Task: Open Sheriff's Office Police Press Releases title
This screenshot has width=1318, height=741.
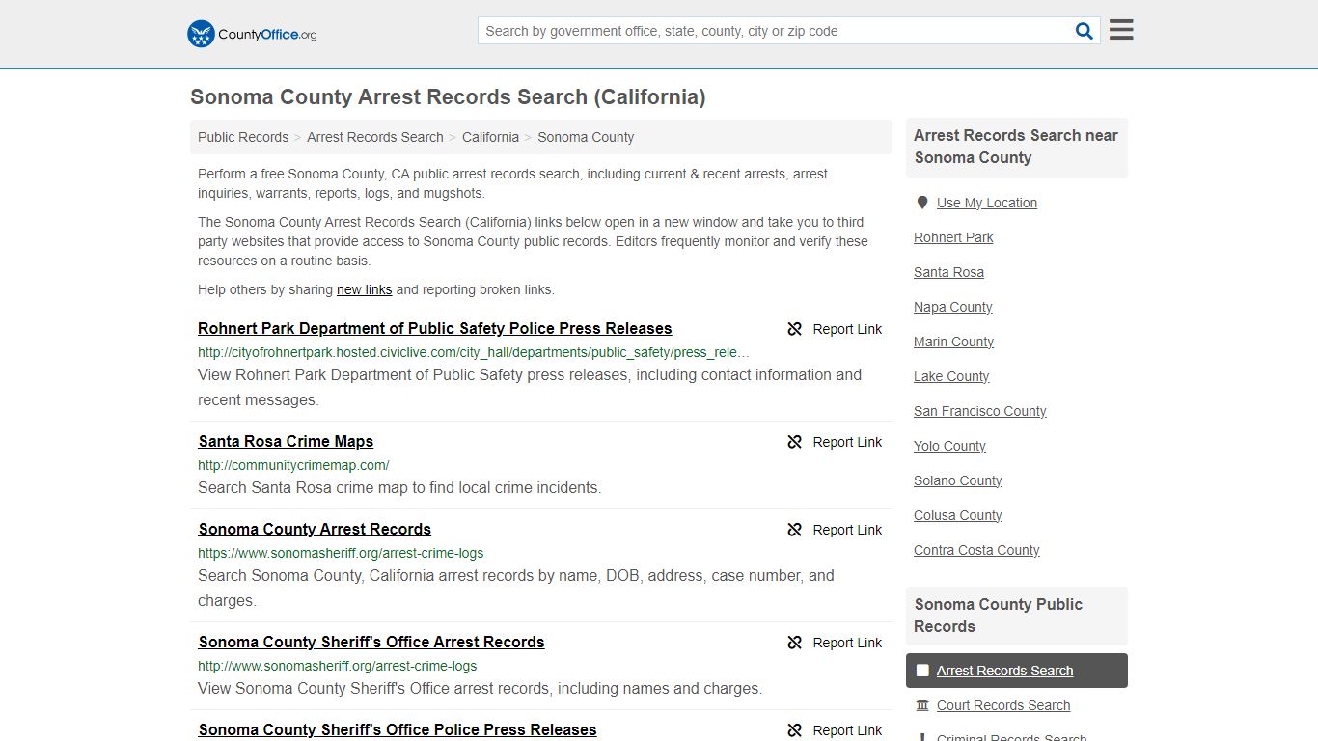Action: click(x=398, y=729)
